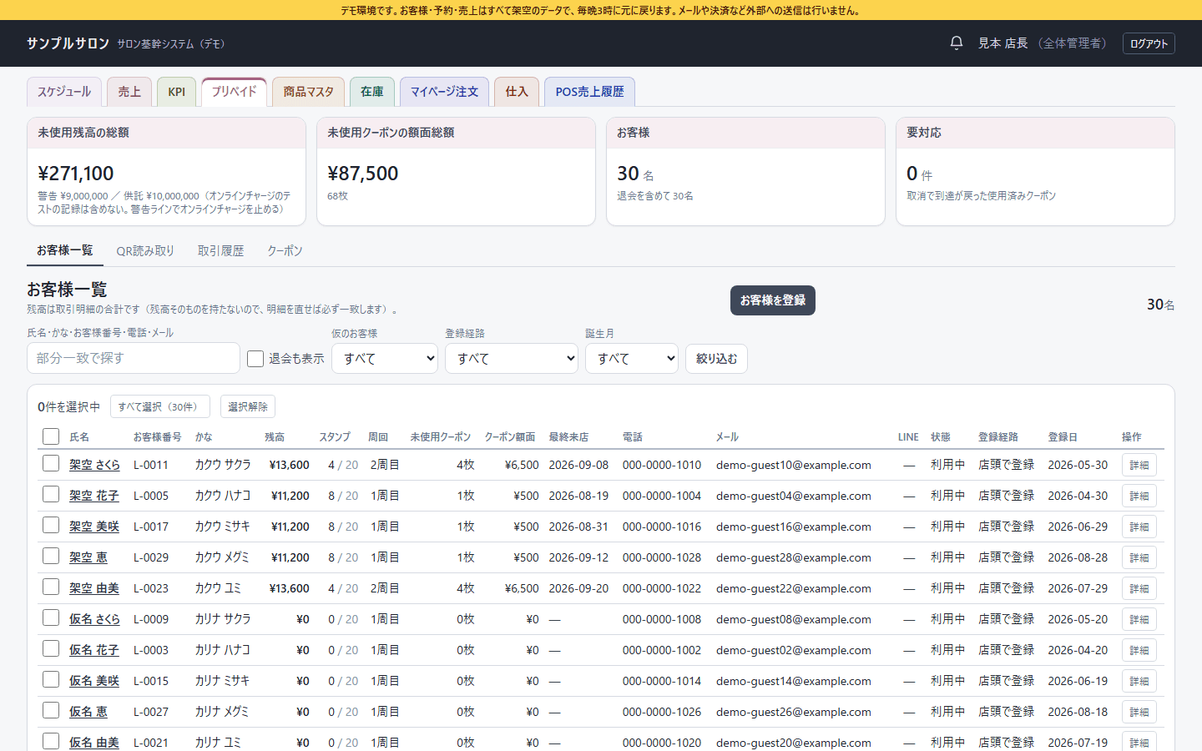Open customer link 仮名 花子
1202x751 pixels.
coord(94,650)
